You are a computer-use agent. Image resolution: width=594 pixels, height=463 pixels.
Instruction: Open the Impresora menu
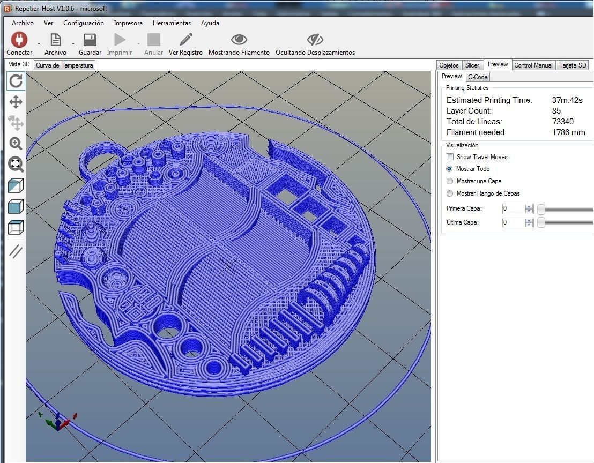128,23
